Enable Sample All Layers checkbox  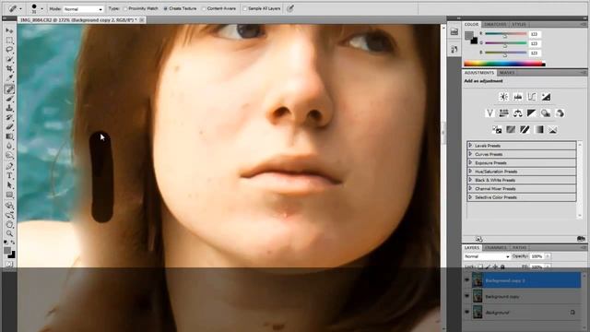click(244, 8)
